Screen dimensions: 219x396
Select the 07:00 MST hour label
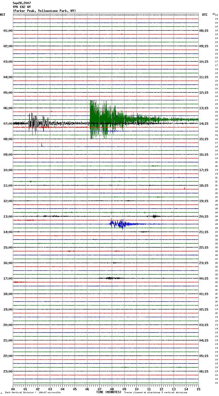[8, 124]
